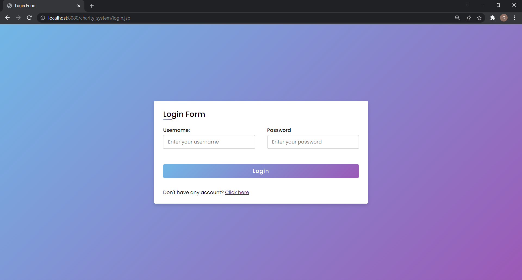Click the share icon next to the address bar

pos(468,18)
